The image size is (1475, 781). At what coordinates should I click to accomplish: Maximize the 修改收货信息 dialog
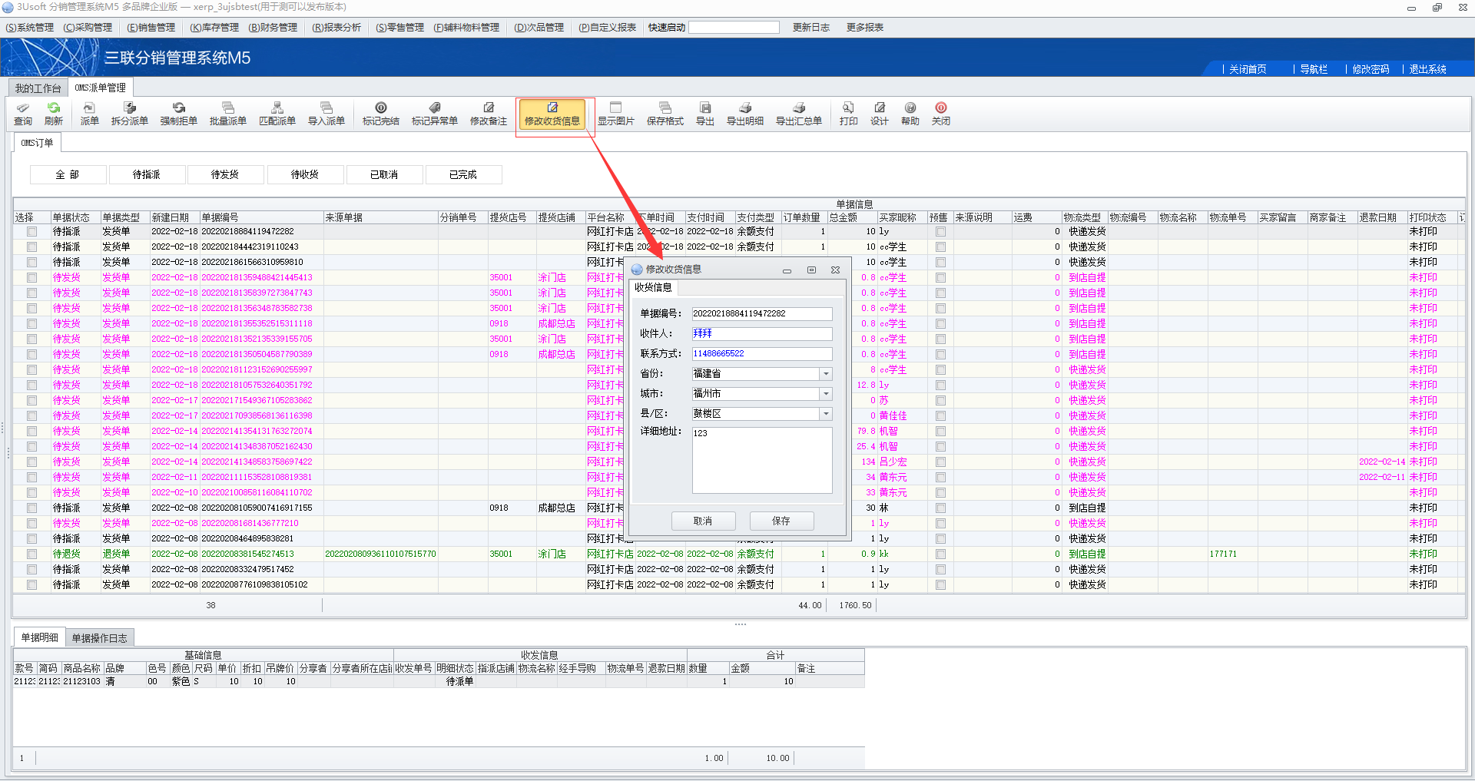click(811, 270)
